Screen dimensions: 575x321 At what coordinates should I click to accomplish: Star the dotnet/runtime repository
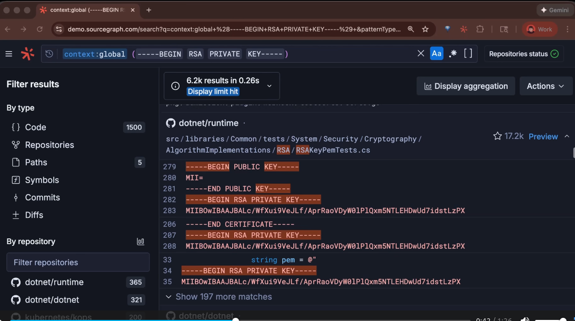(497, 136)
